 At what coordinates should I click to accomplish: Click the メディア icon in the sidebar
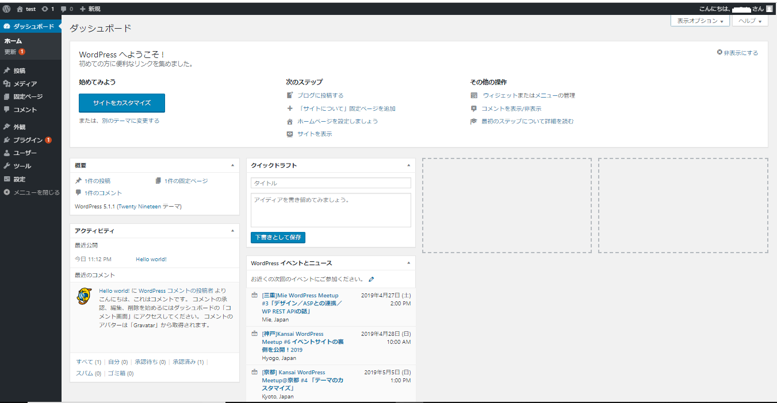7,84
